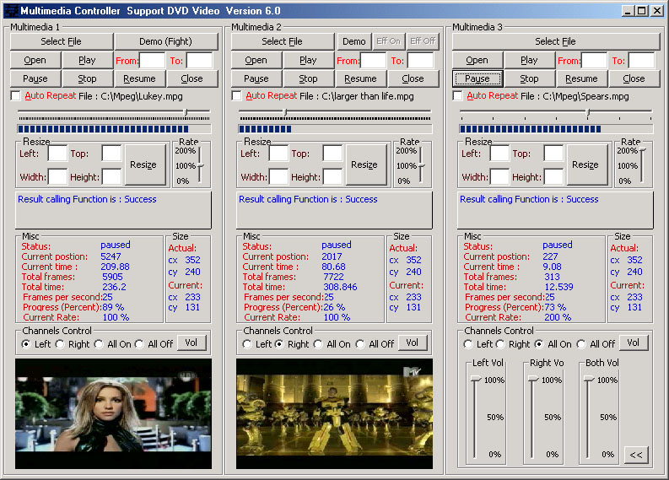Click the Multimedia 2 video preview
This screenshot has height=480, width=669.
pos(334,413)
